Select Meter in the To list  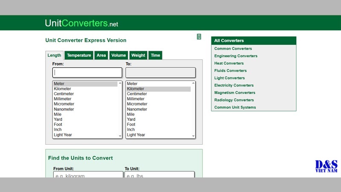point(159,84)
